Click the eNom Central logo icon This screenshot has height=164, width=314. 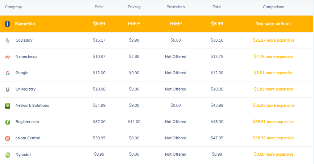7,138
